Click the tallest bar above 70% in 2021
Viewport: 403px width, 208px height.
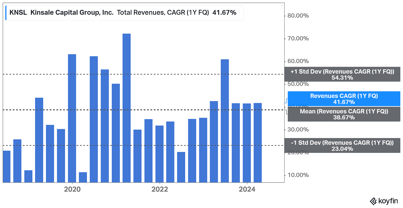pyautogui.click(x=126, y=108)
